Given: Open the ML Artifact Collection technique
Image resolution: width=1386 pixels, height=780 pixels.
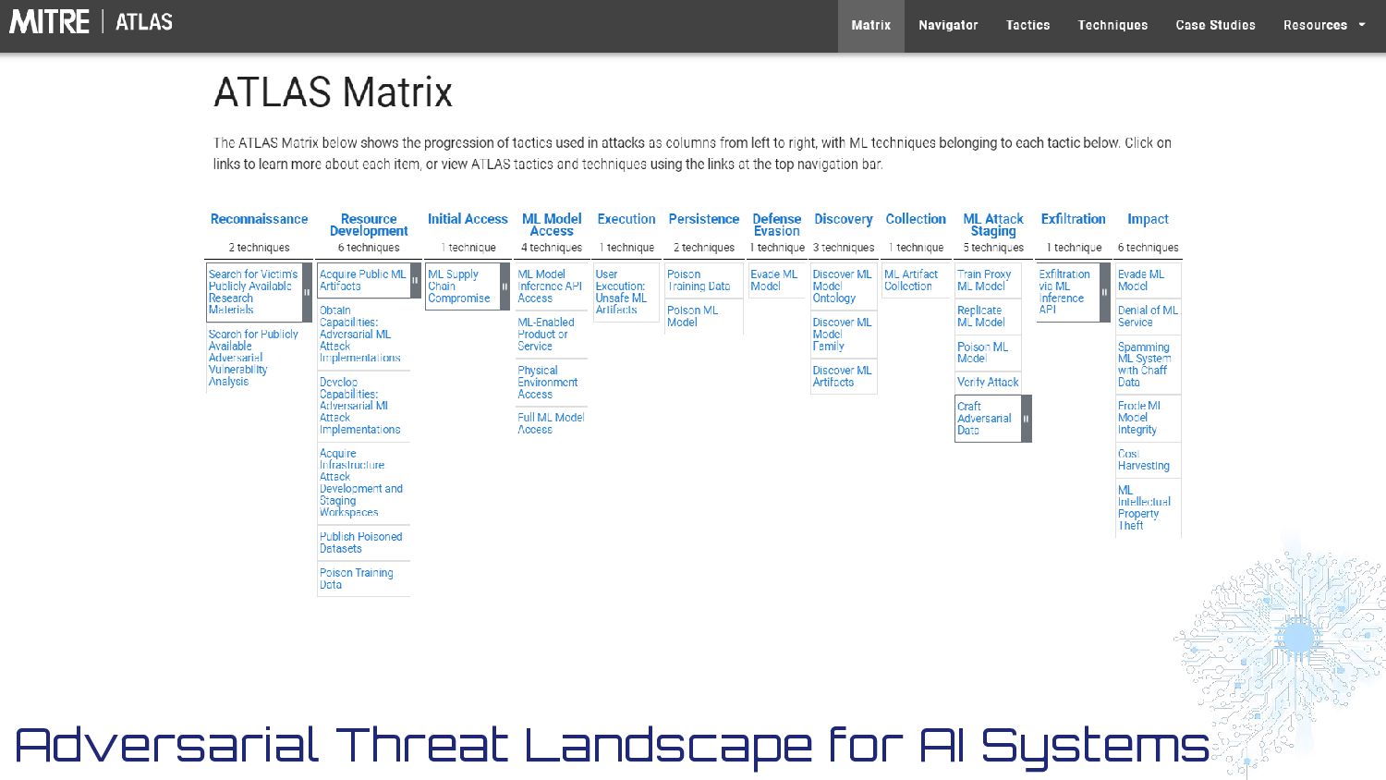Looking at the screenshot, I should (x=910, y=280).
